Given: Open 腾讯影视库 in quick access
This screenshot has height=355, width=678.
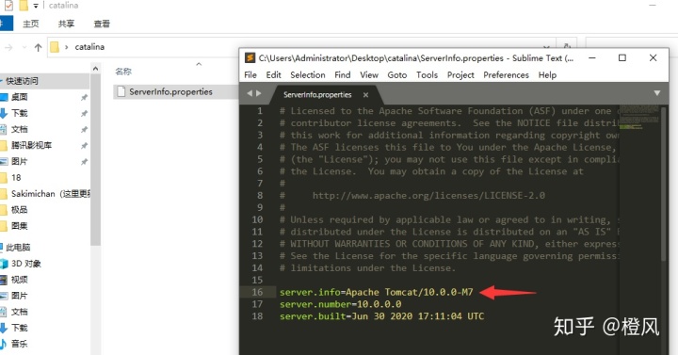Looking at the screenshot, I should [31, 145].
